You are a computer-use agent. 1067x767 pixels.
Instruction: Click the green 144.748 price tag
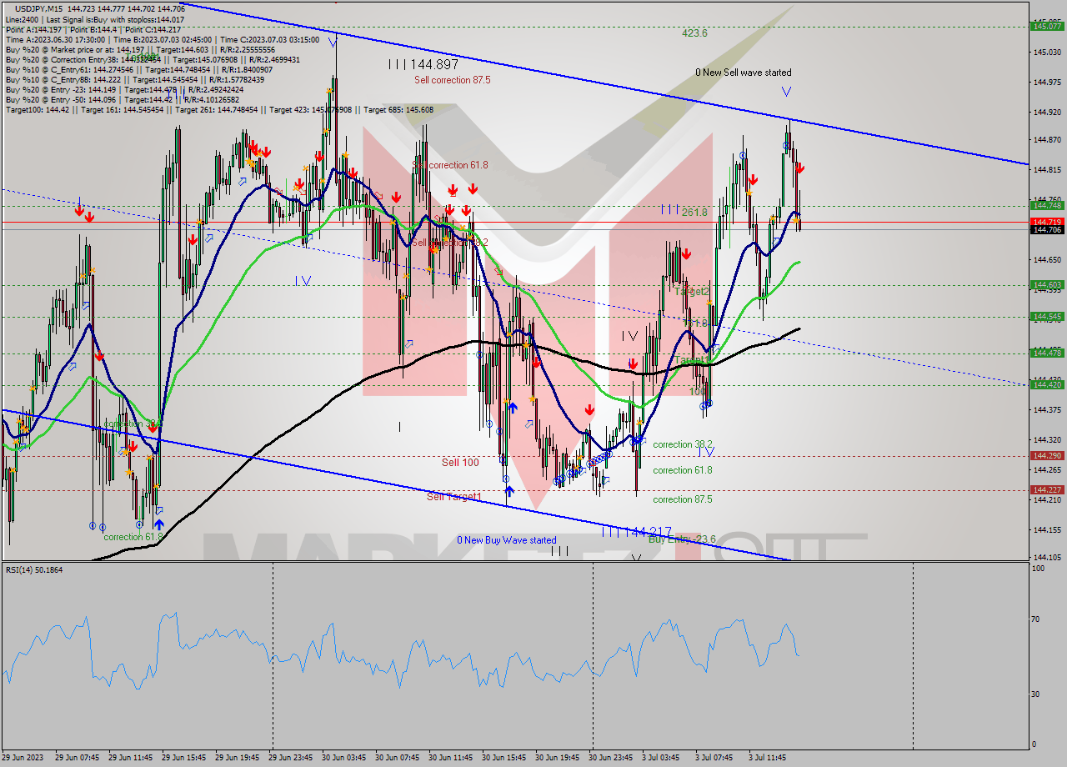point(1047,205)
